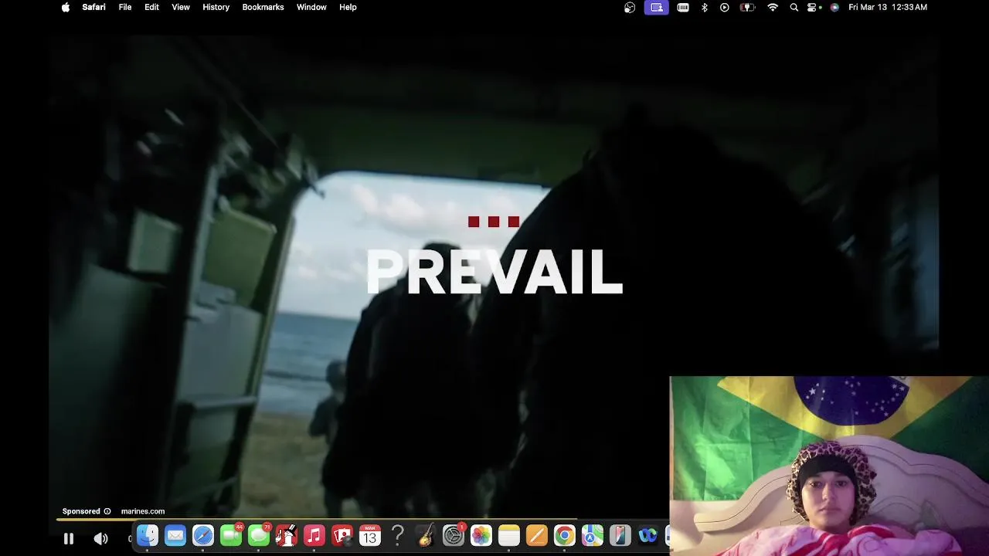Open the Window menu
Image resolution: width=989 pixels, height=556 pixels.
pyautogui.click(x=311, y=7)
